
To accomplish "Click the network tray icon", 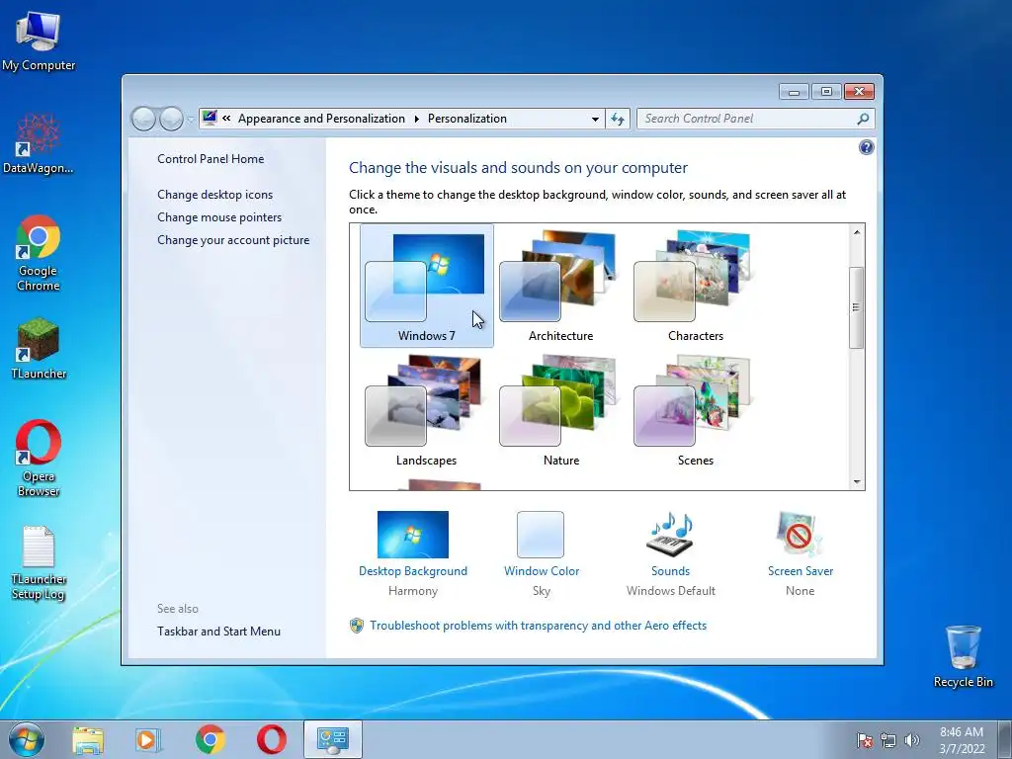I will [x=888, y=740].
